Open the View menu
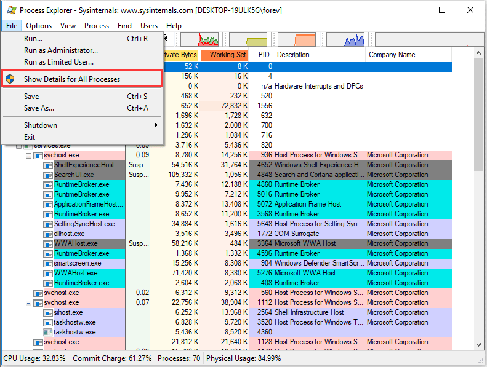This screenshot has width=487, height=367. 68,26
